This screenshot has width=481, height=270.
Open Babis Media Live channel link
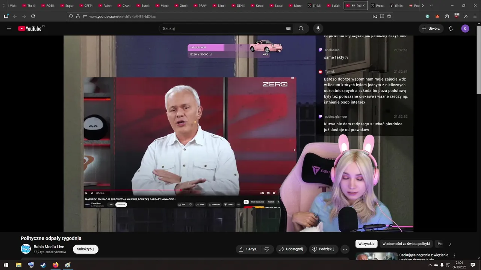[x=49, y=247]
